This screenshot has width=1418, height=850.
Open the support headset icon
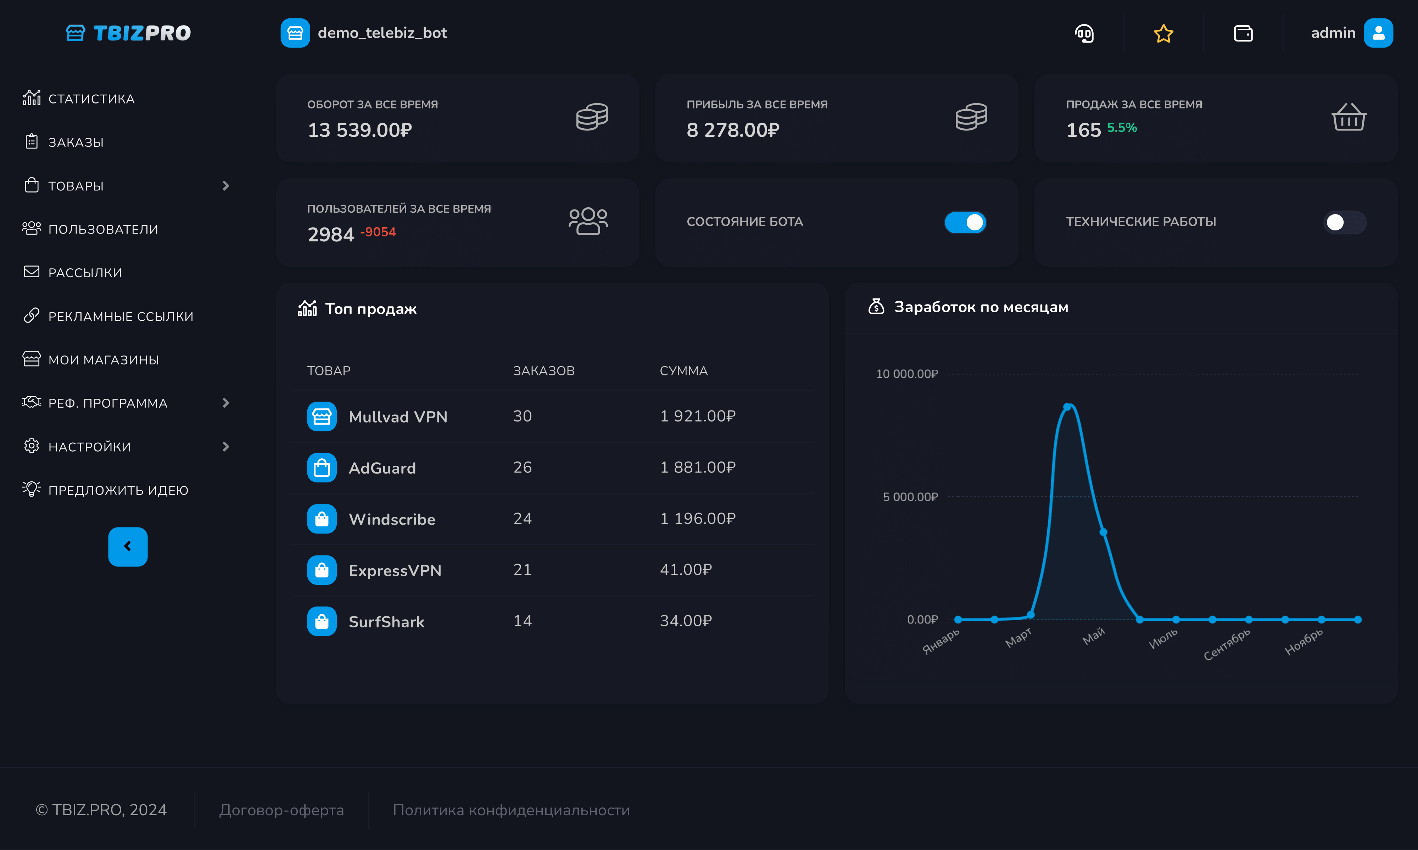pyautogui.click(x=1084, y=33)
